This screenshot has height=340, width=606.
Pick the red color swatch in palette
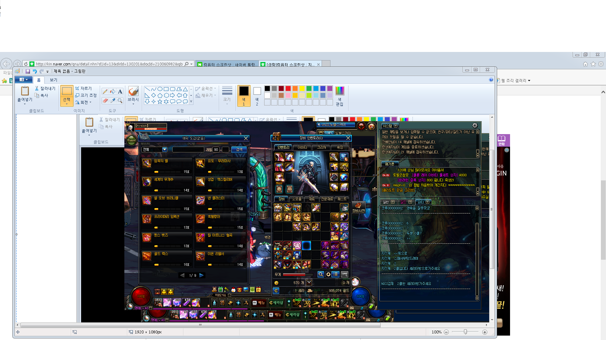(x=288, y=88)
